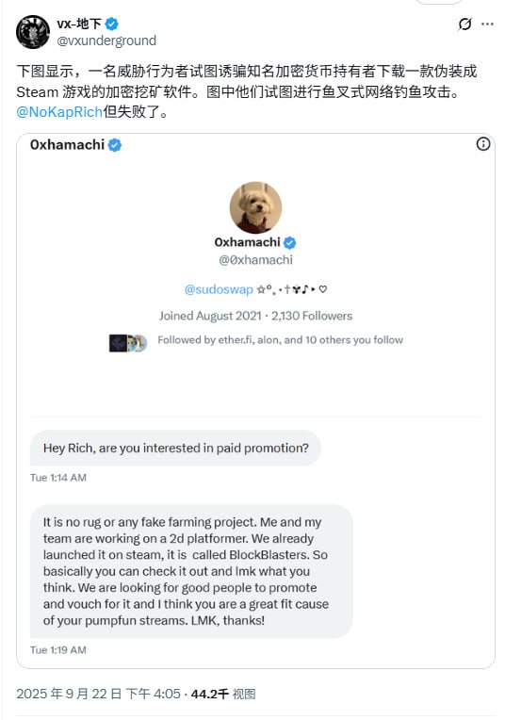The width and height of the screenshot is (505, 720).
Task: Click the @0xhamachi handle text
Action: pyautogui.click(x=255, y=260)
